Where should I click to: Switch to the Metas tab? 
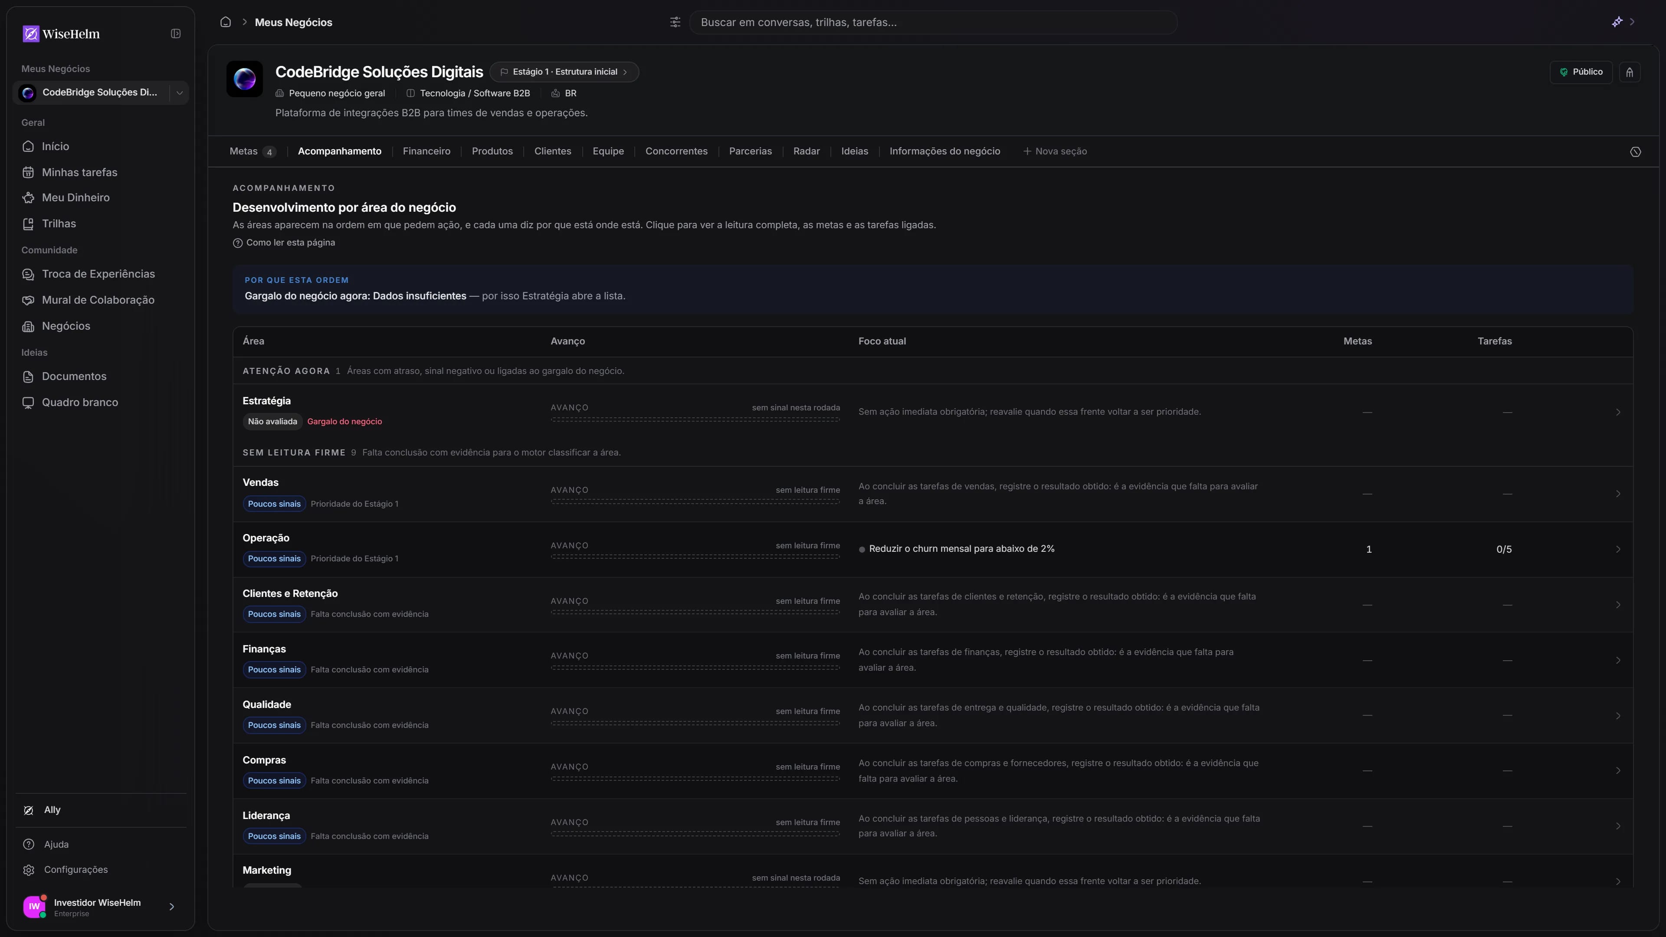[x=253, y=151]
